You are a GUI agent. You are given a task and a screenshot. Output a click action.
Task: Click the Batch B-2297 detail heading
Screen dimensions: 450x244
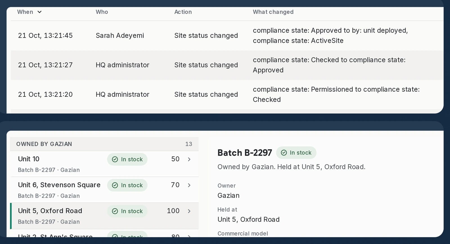click(245, 153)
